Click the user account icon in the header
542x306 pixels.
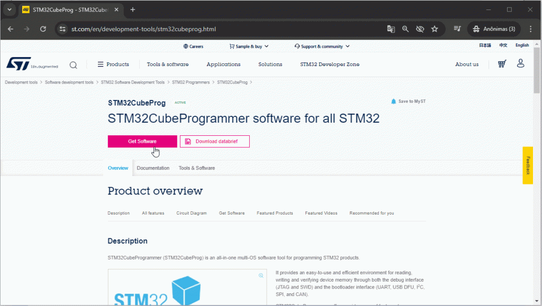point(520,63)
